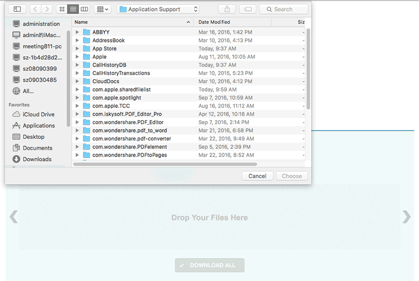
Task: Select the com.wondershare.PDFtoPages folder
Action: coord(189,155)
